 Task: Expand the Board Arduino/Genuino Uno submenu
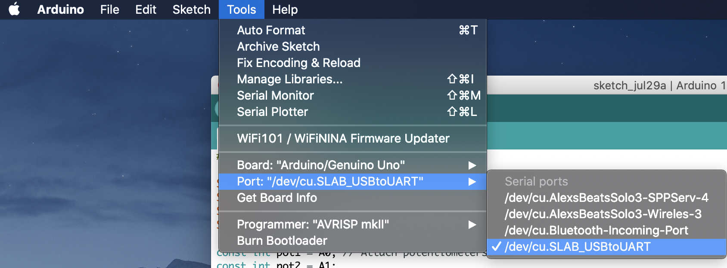pyautogui.click(x=321, y=165)
